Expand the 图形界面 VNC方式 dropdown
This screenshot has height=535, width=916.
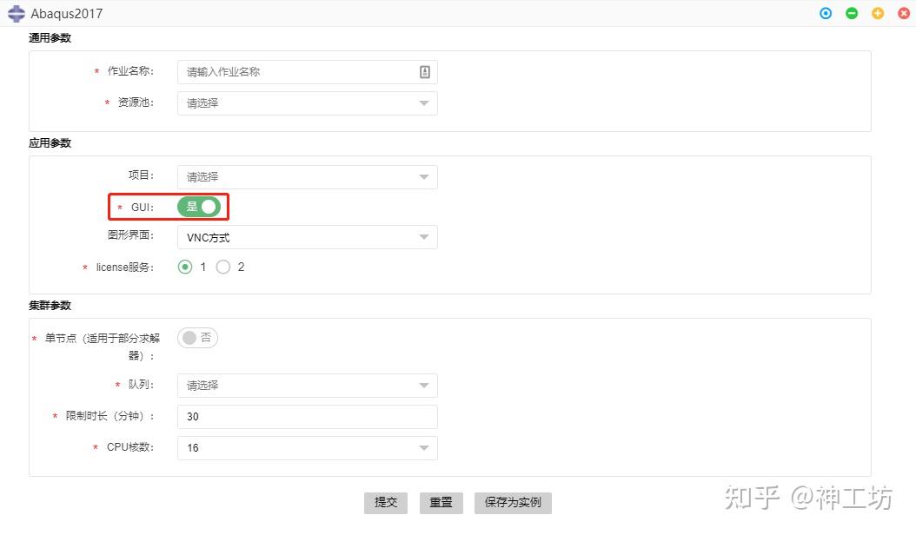[x=308, y=237]
